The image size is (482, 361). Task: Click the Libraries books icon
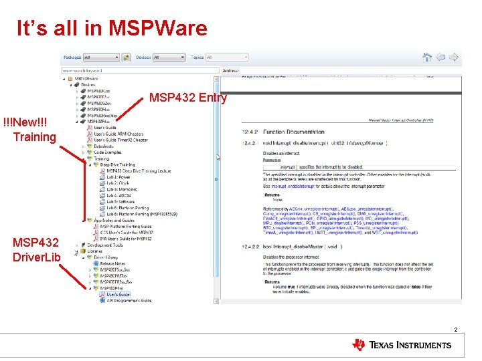[83, 251]
